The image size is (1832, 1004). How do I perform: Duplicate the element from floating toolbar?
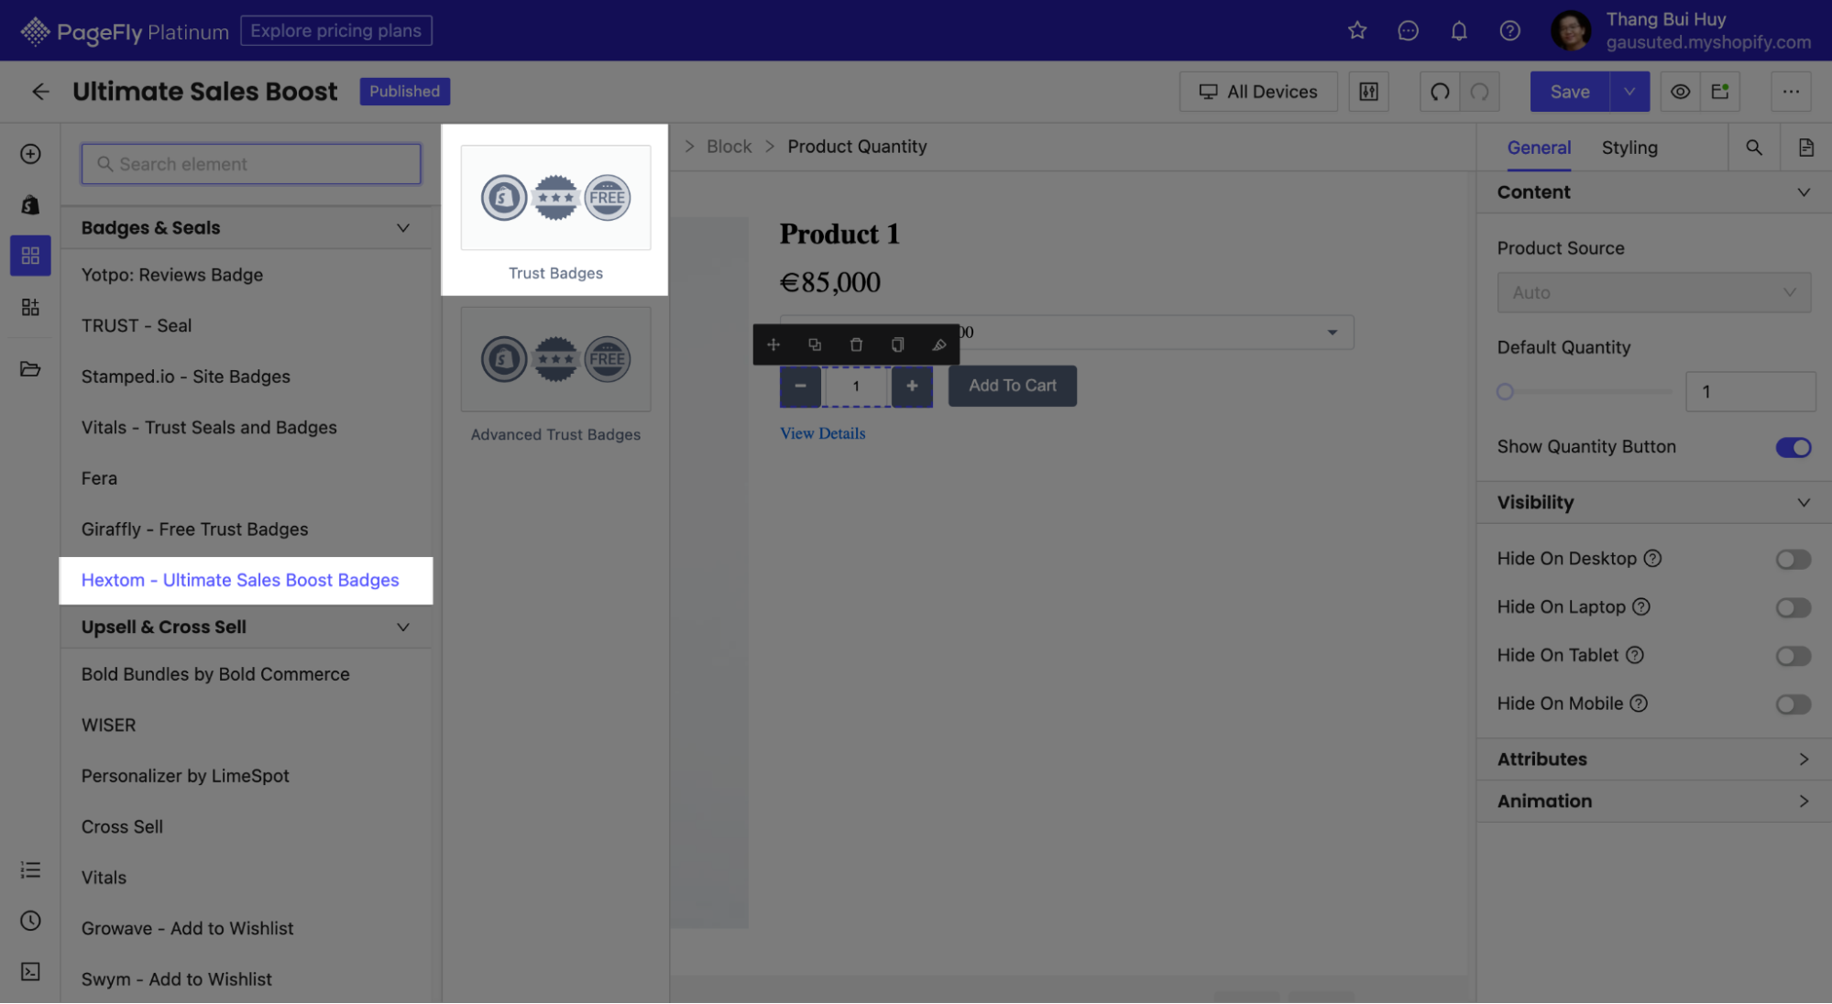[x=815, y=344]
